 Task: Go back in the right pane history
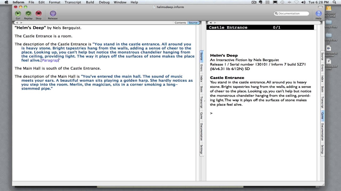tap(211, 23)
